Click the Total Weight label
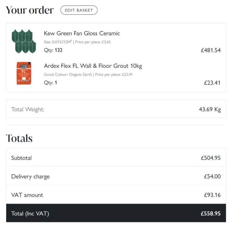This screenshot has height=229, width=234. pos(28,109)
